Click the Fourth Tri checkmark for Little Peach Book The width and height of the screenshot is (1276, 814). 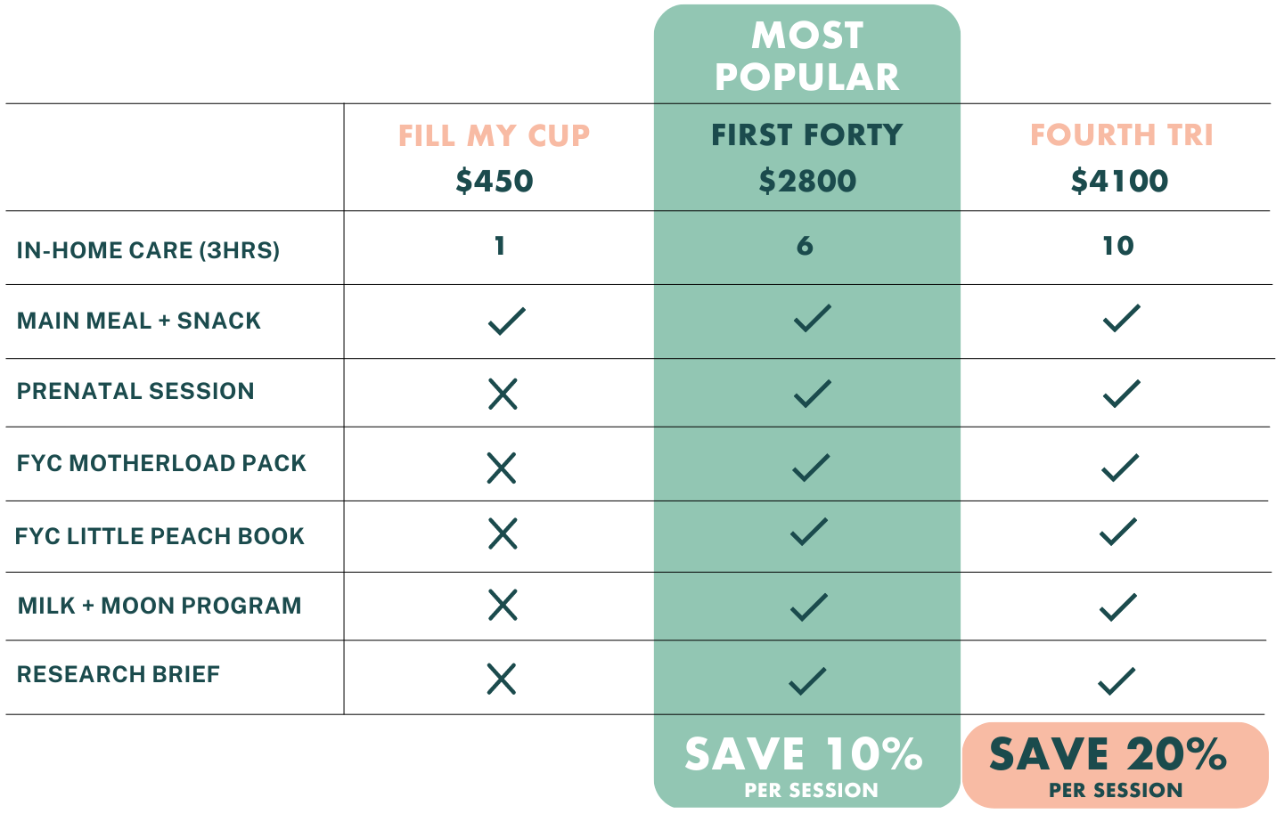point(1118,532)
